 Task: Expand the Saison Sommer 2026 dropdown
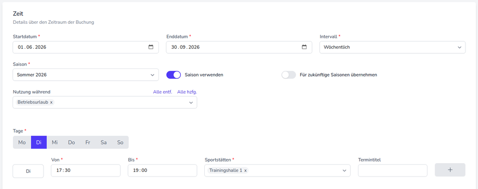pos(86,75)
